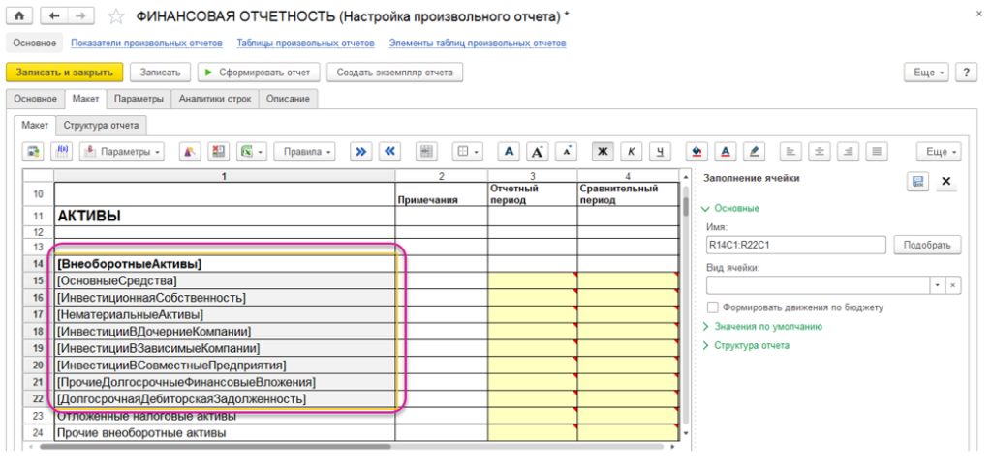The image size is (992, 468).
Task: Open the cell fill color picker
Action: point(695,152)
